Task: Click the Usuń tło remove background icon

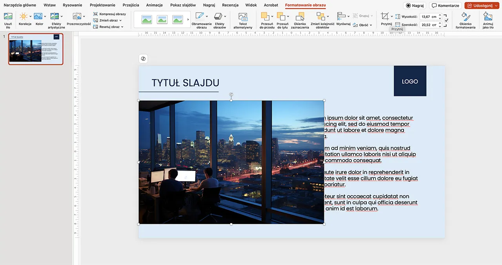Action: click(8, 17)
